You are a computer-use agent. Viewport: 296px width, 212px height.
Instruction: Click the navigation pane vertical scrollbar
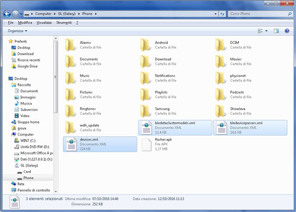(x=55, y=113)
